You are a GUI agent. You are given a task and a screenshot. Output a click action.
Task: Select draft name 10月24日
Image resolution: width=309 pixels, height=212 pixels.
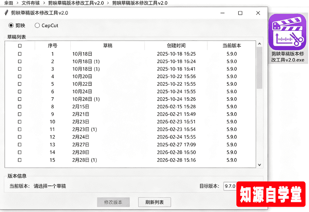[x=82, y=91]
